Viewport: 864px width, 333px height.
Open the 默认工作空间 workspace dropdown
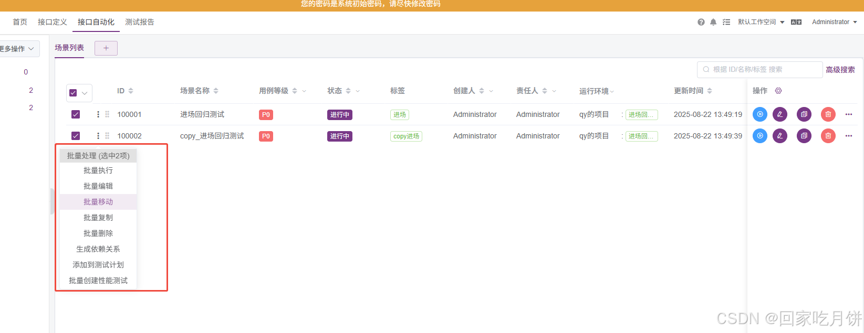[761, 22]
